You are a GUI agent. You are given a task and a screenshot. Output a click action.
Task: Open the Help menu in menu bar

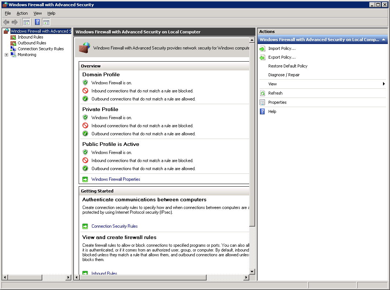[51, 14]
